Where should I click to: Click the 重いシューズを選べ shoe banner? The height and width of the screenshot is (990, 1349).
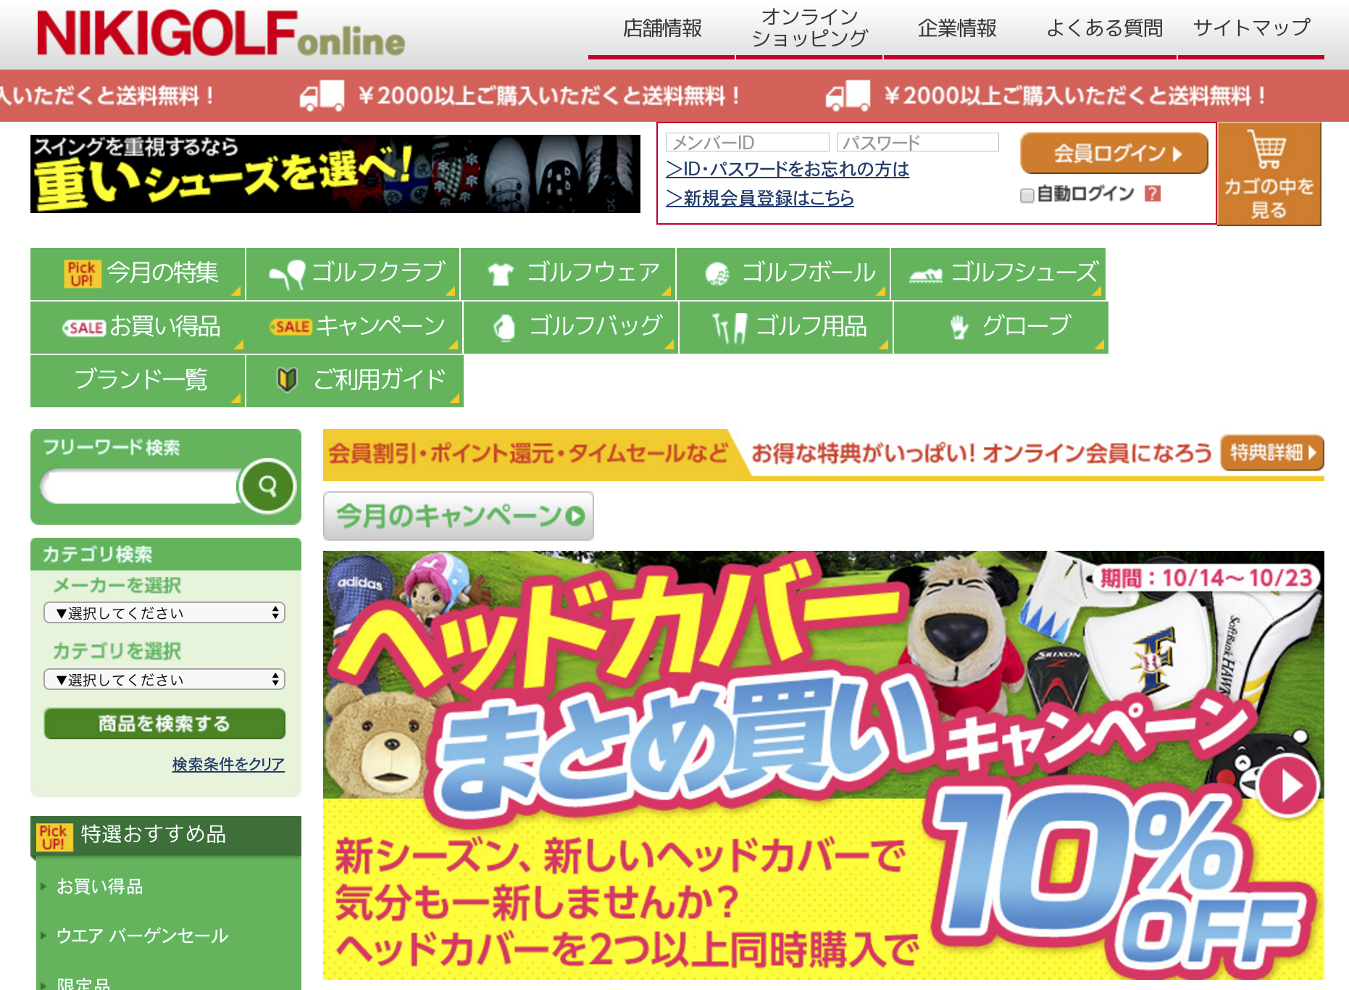click(x=335, y=174)
